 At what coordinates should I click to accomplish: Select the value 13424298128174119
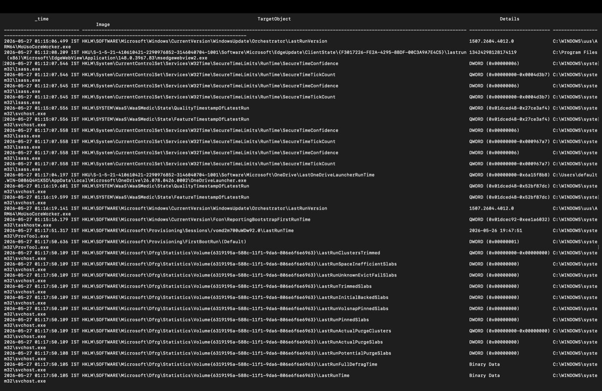click(493, 52)
